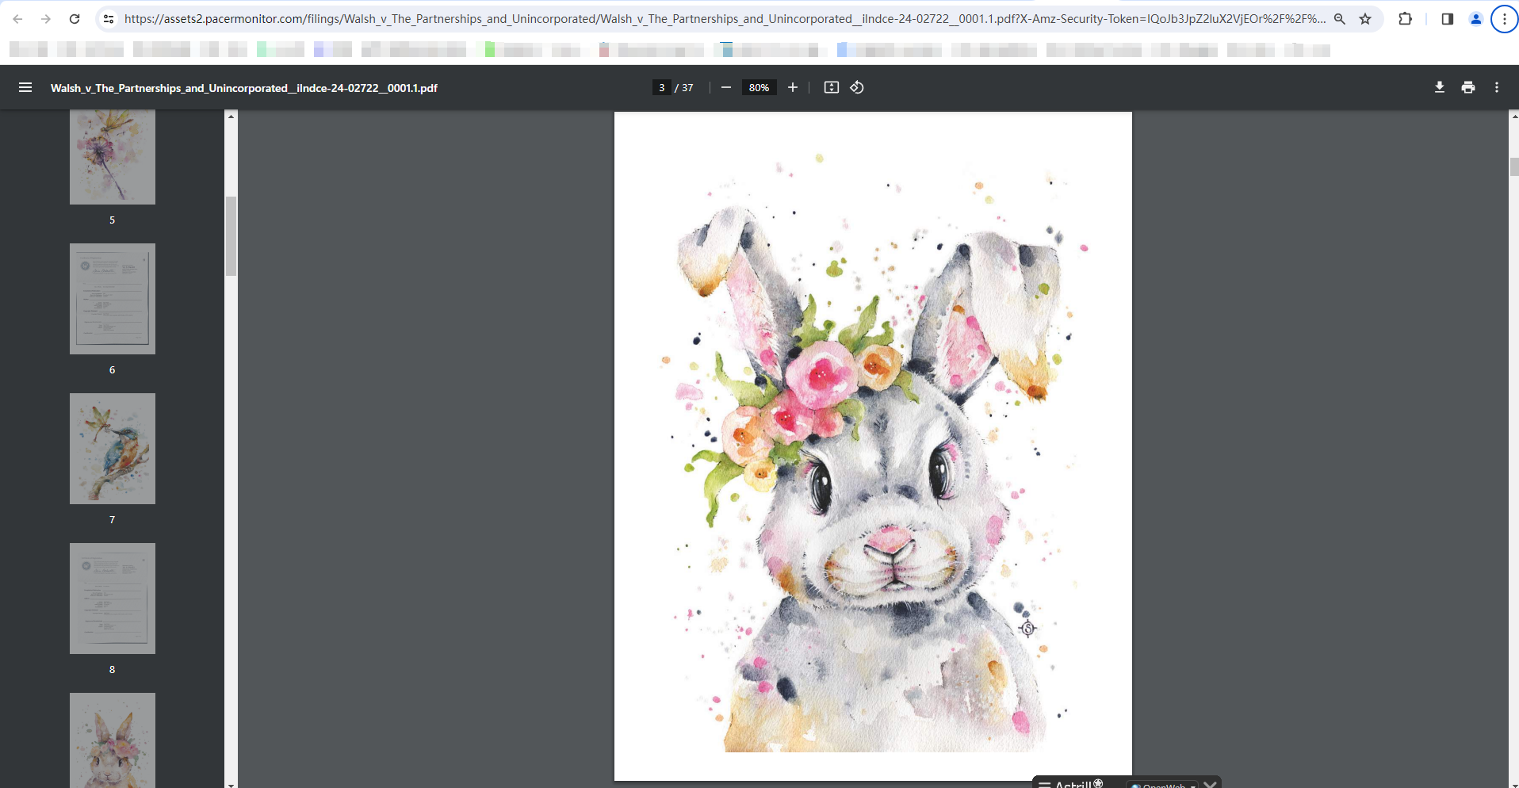Zoom out of the PDF document
The height and width of the screenshot is (788, 1519).
(x=725, y=87)
